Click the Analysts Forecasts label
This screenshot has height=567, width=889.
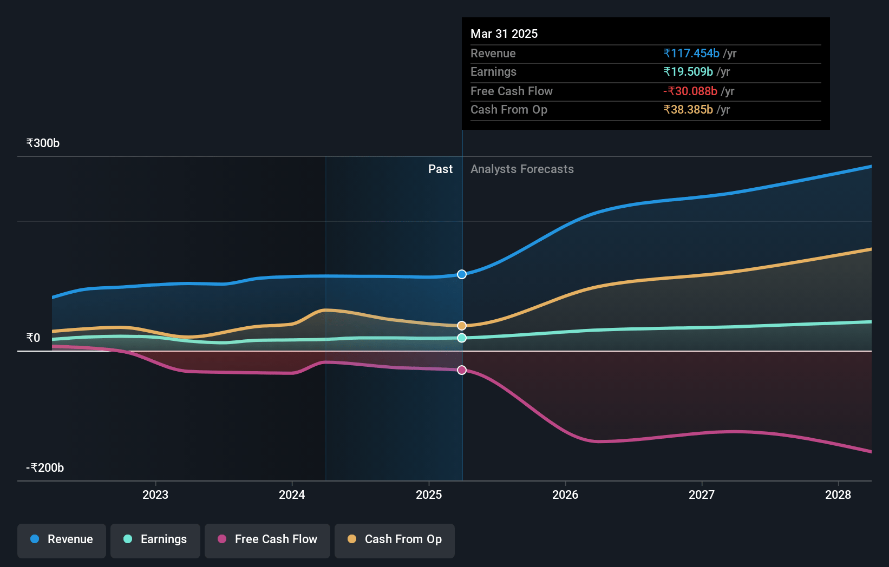[x=522, y=169]
